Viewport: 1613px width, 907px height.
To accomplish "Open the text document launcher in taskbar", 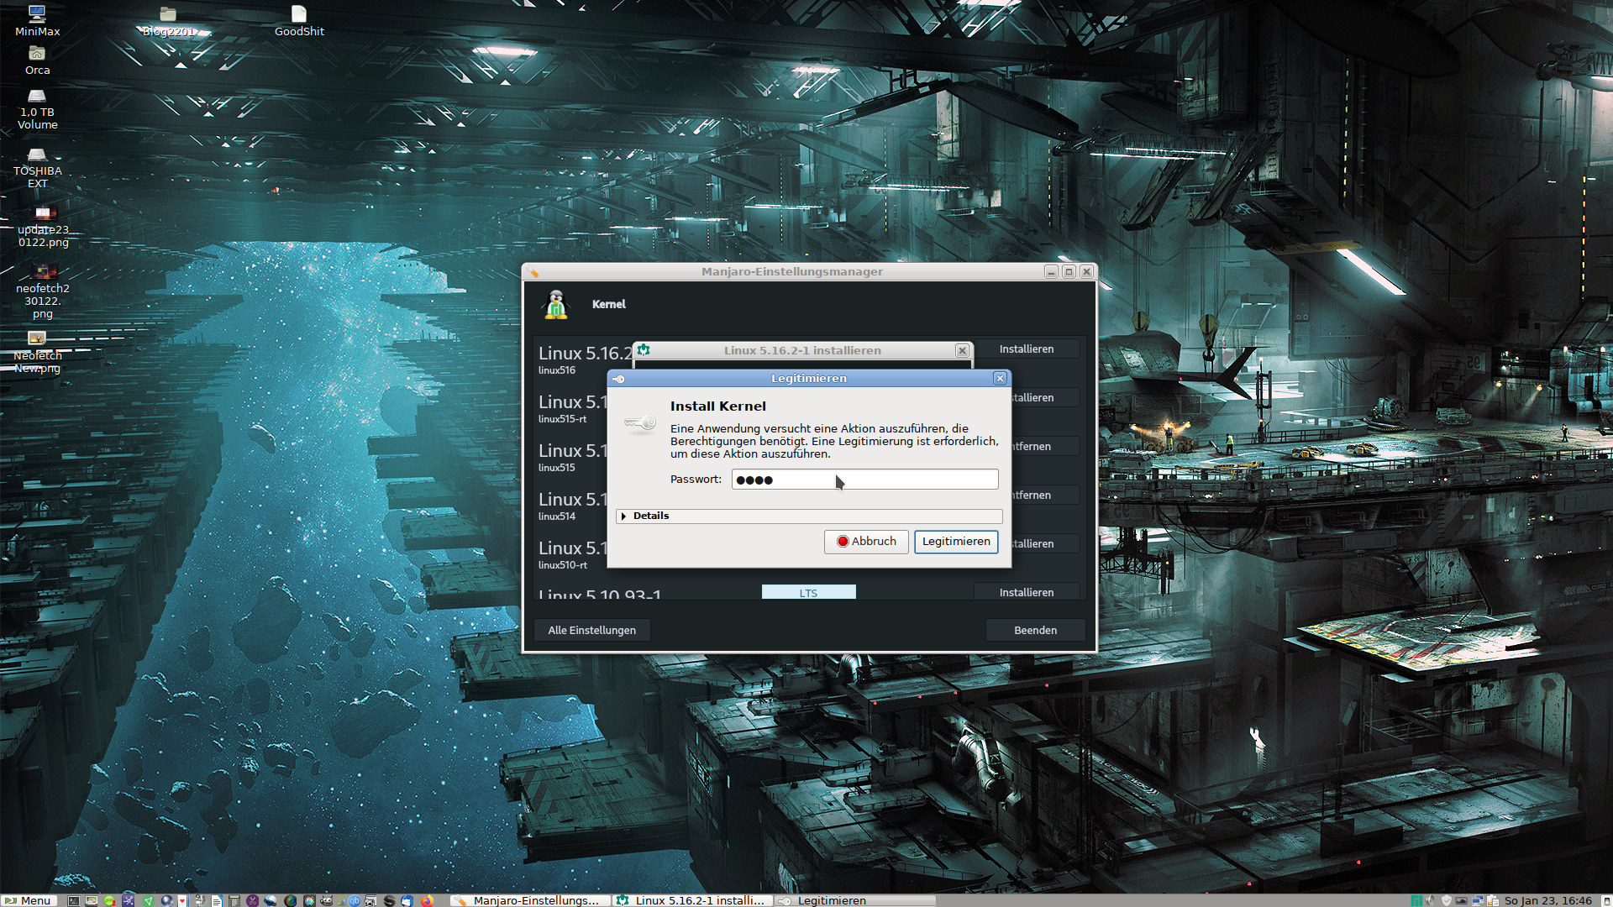I will (216, 900).
